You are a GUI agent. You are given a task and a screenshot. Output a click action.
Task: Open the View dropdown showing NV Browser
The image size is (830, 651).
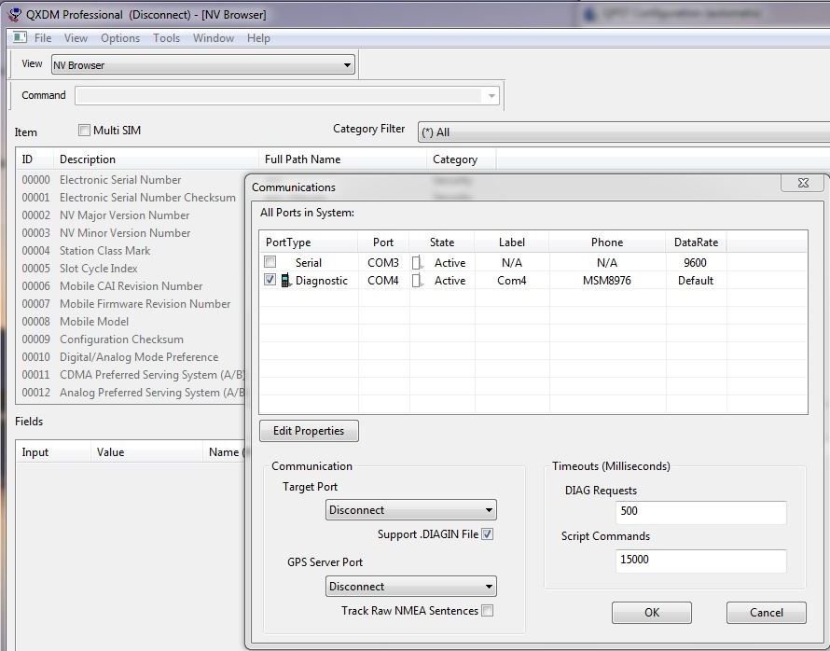click(x=203, y=65)
